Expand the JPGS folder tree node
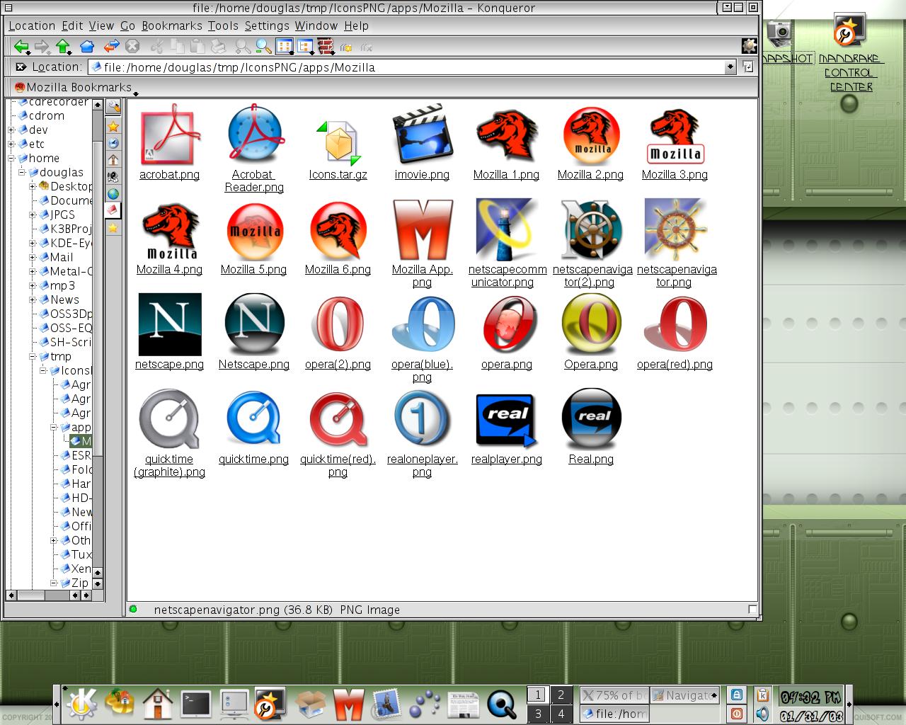 pyautogui.click(x=33, y=215)
